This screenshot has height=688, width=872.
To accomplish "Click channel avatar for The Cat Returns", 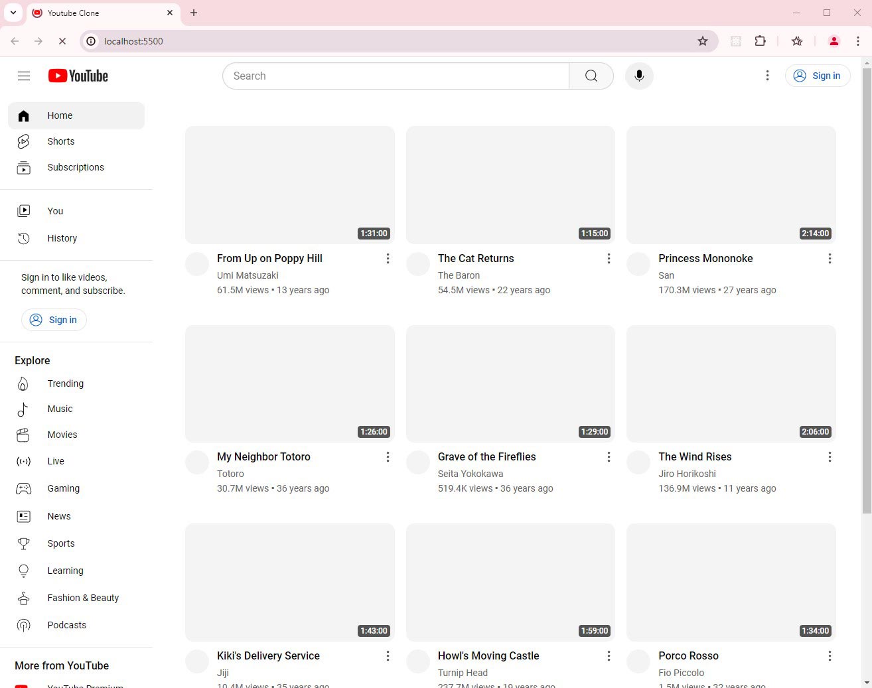I will click(x=418, y=264).
